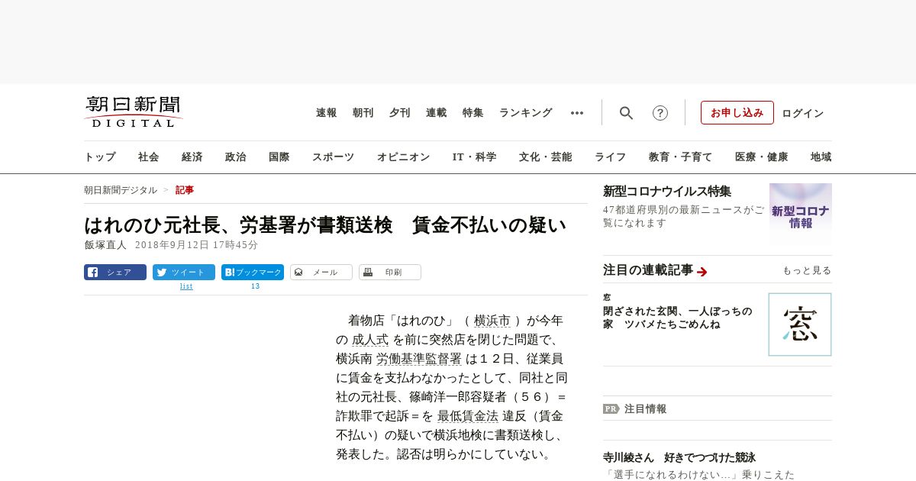Go to the 国際 category tab
Screen dimensions: 916x481
coord(279,157)
